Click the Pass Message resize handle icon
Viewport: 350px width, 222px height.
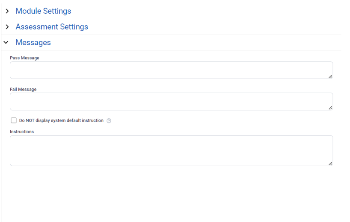330,76
